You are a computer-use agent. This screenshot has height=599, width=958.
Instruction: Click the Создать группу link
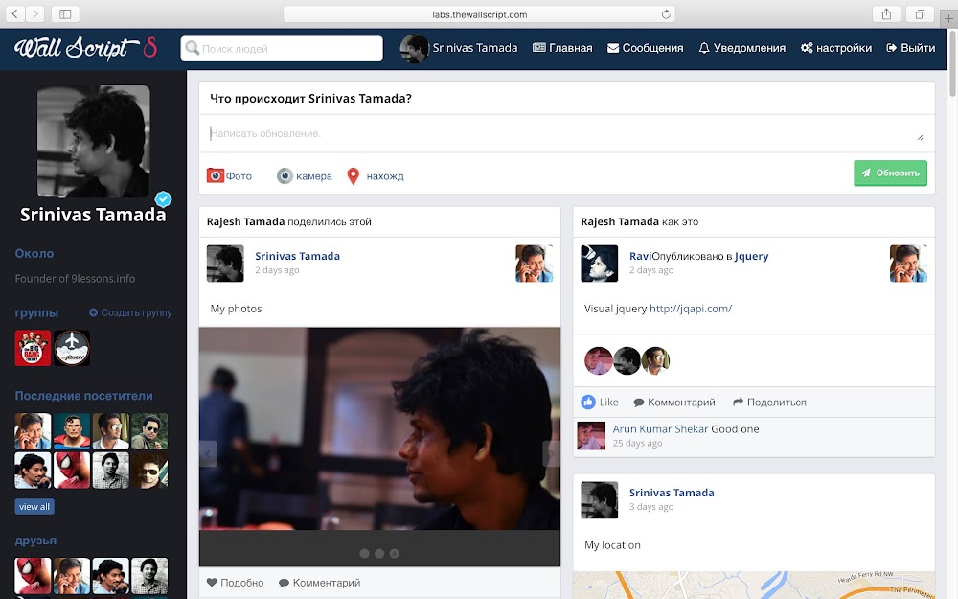pos(130,312)
